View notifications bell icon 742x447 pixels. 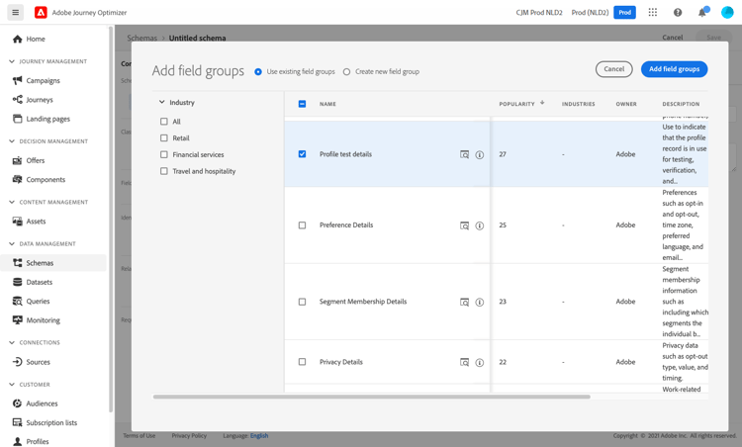pos(702,13)
